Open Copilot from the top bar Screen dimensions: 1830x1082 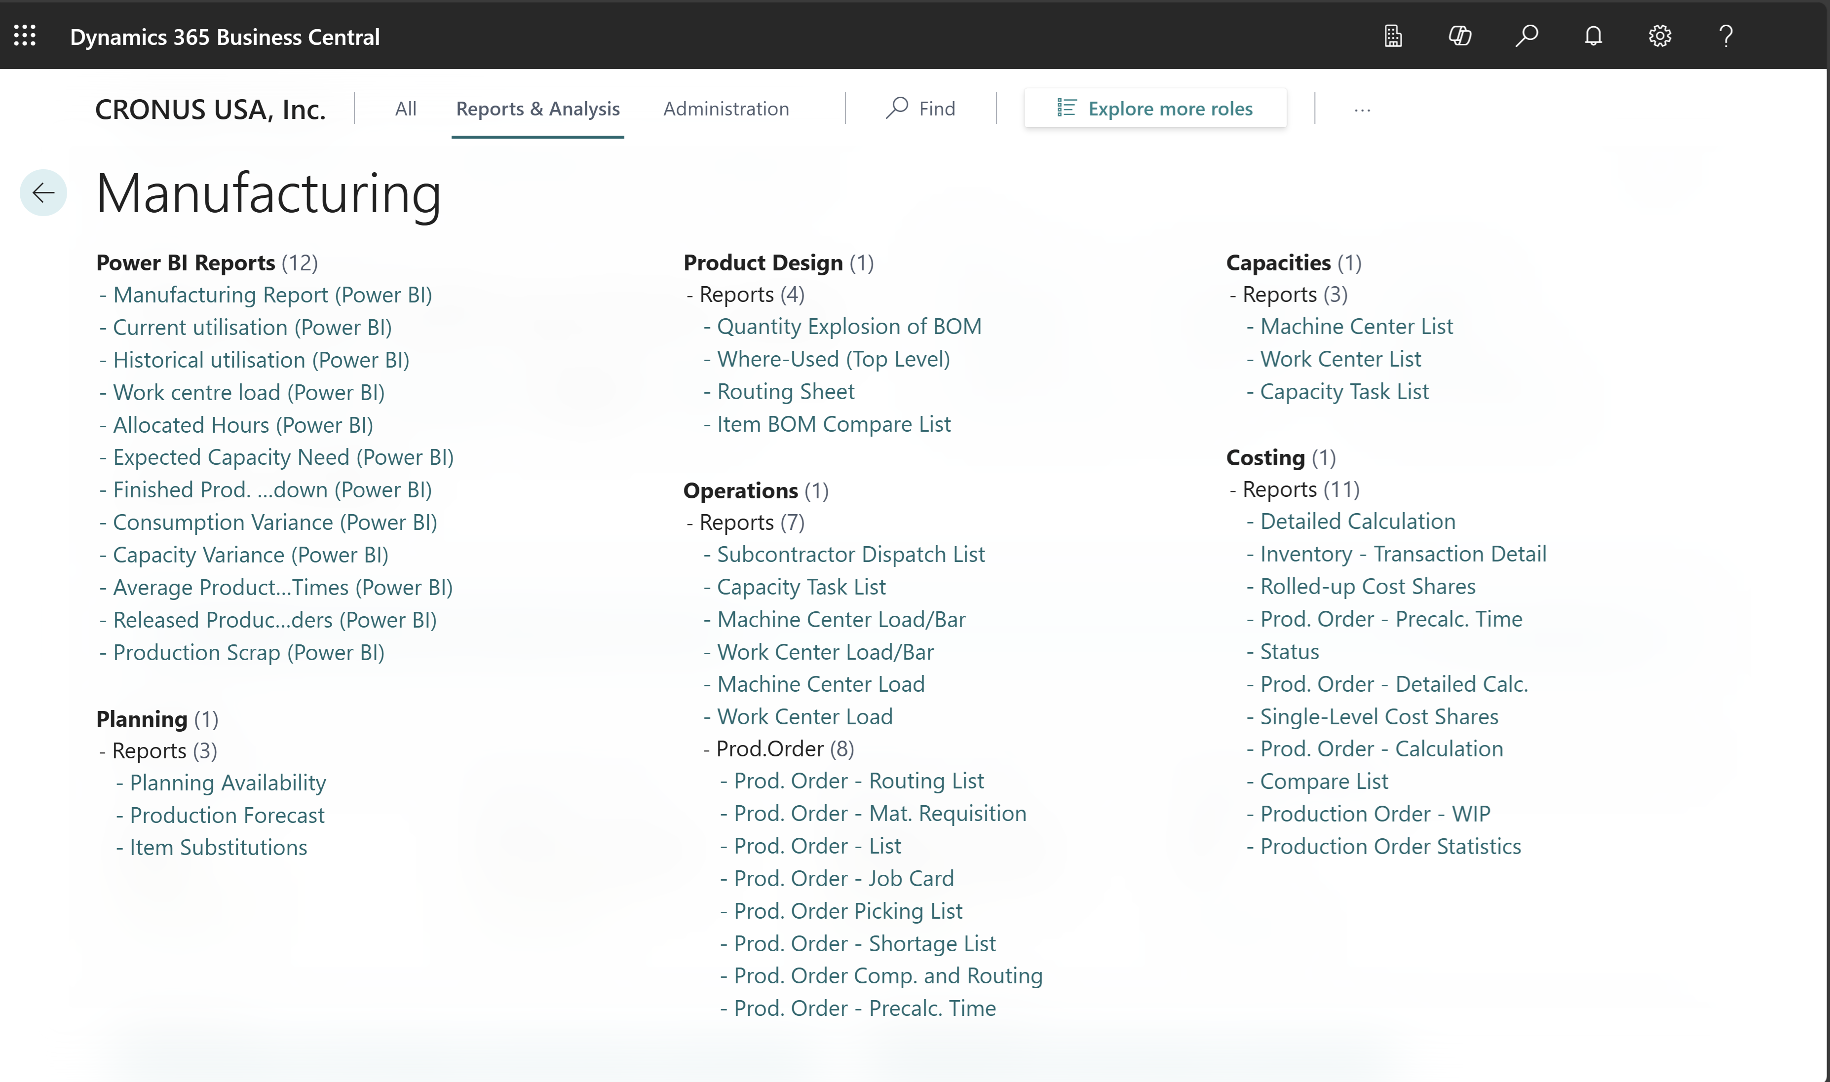coord(1461,36)
